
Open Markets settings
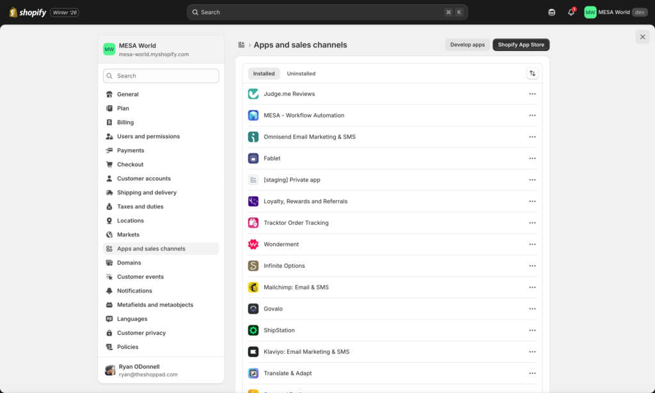[x=161, y=235]
